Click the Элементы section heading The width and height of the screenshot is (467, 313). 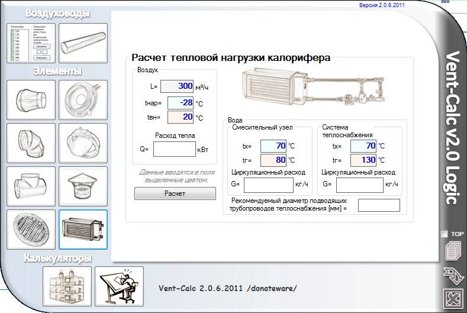[x=57, y=72]
